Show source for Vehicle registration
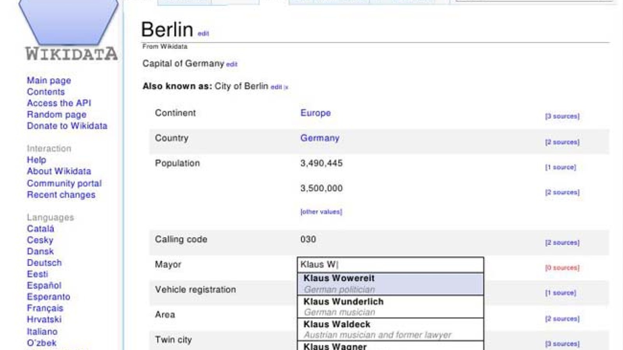 tap(560, 293)
